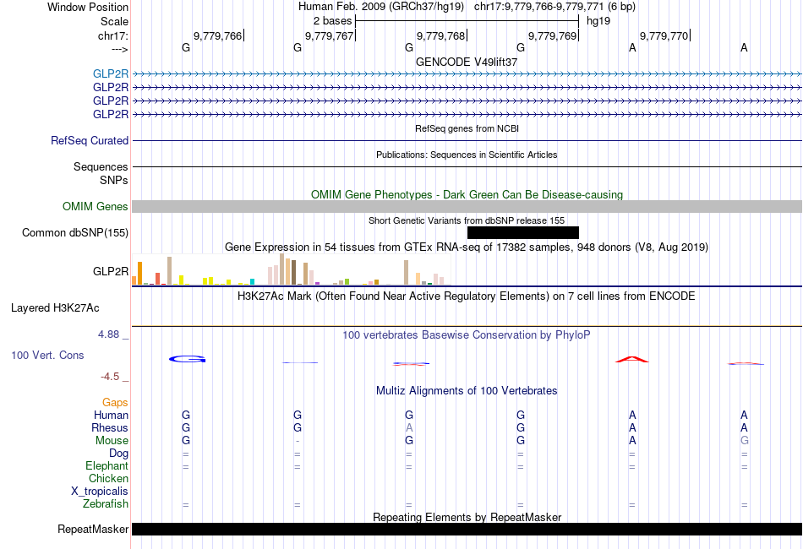Click the Scale label
803x549 pixels.
(x=114, y=21)
